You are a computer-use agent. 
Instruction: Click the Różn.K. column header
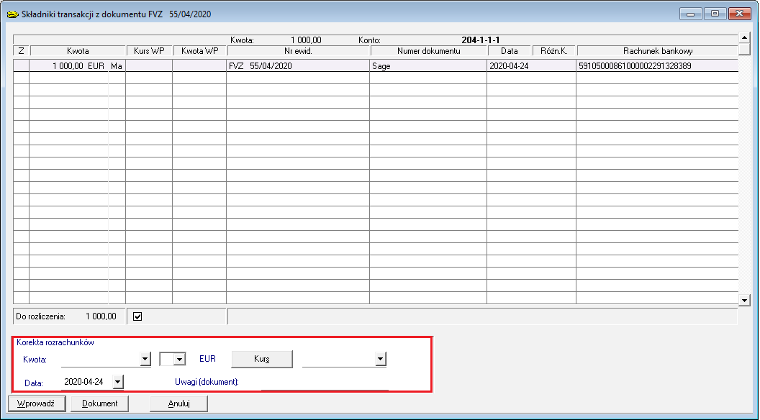(x=554, y=51)
